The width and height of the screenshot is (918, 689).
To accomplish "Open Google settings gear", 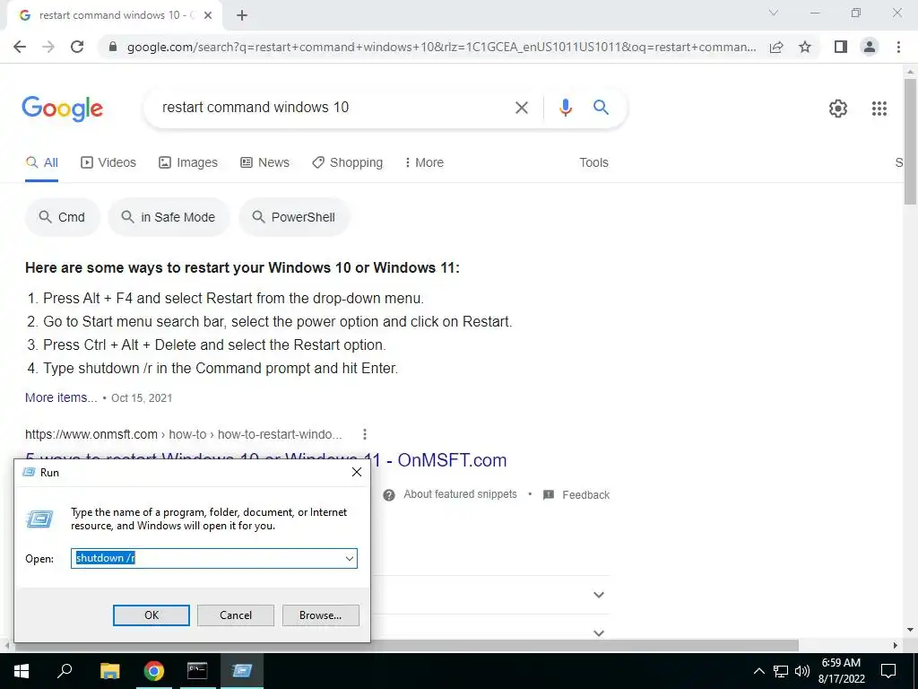I will coord(838,109).
